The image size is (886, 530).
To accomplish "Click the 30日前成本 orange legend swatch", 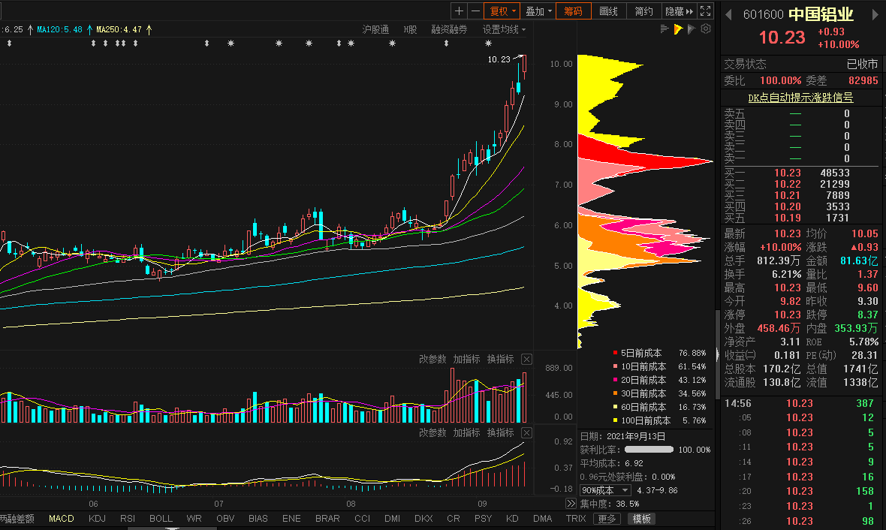I will pos(616,393).
